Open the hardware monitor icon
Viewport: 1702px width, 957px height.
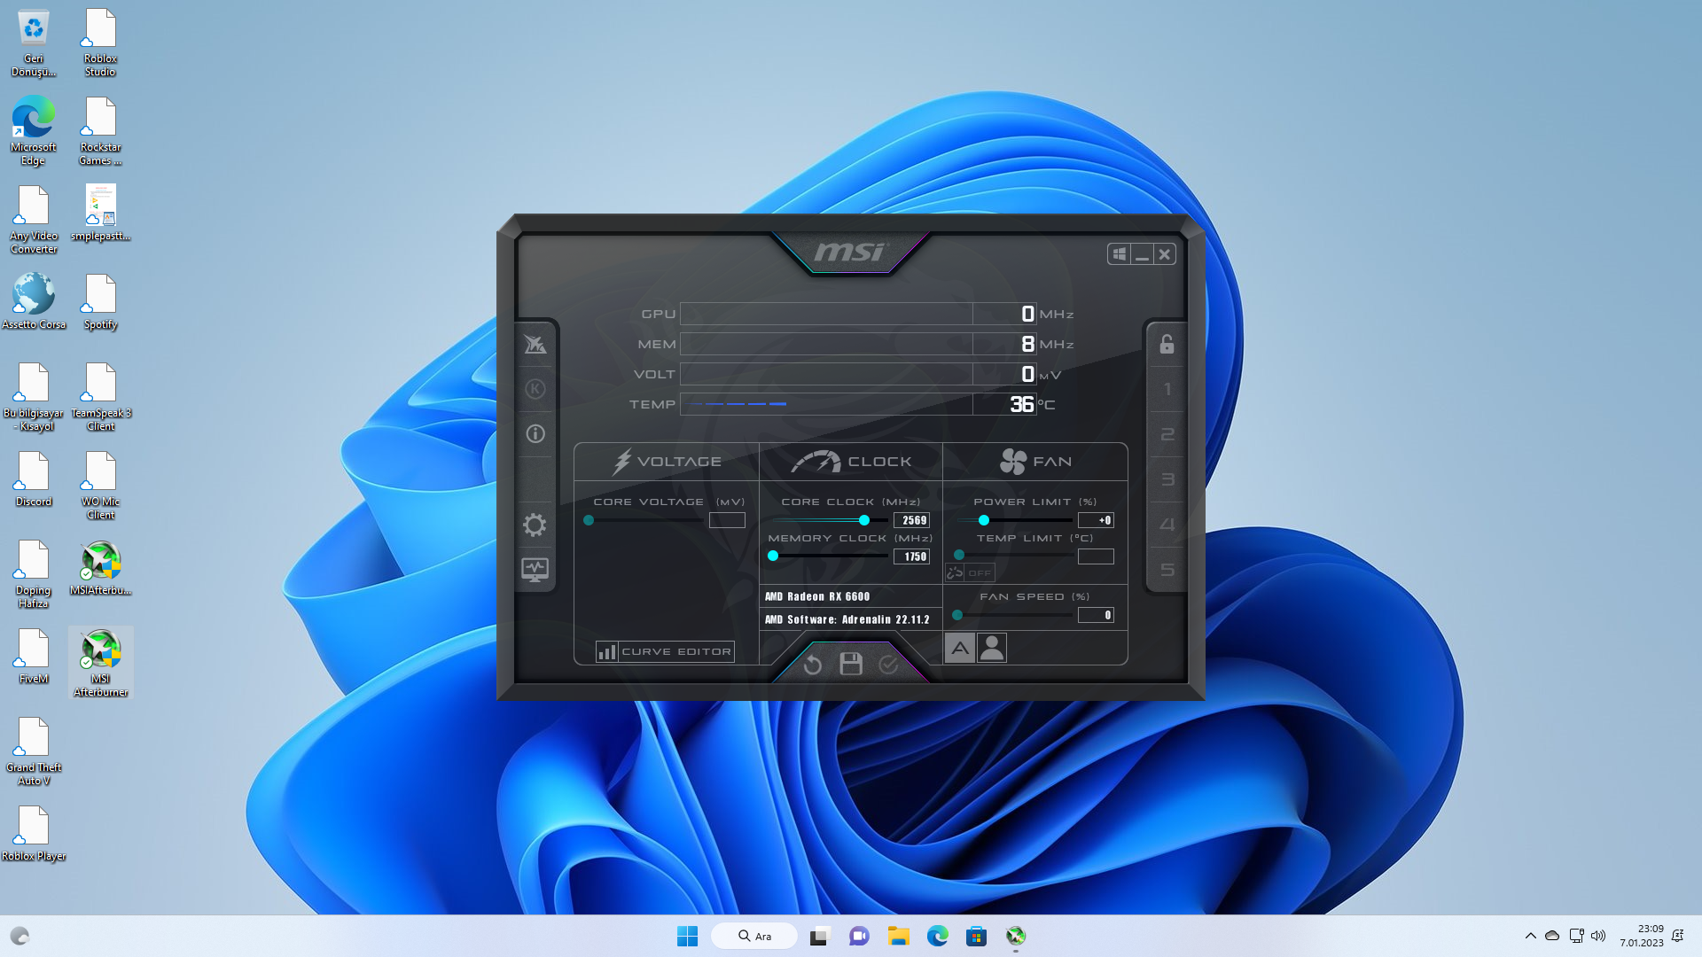pos(535,569)
